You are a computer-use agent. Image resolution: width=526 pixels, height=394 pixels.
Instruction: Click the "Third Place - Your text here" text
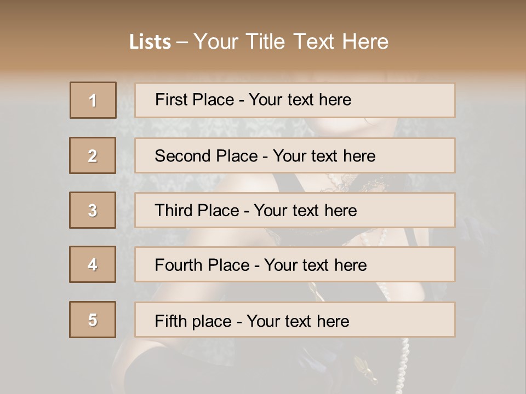tap(256, 211)
